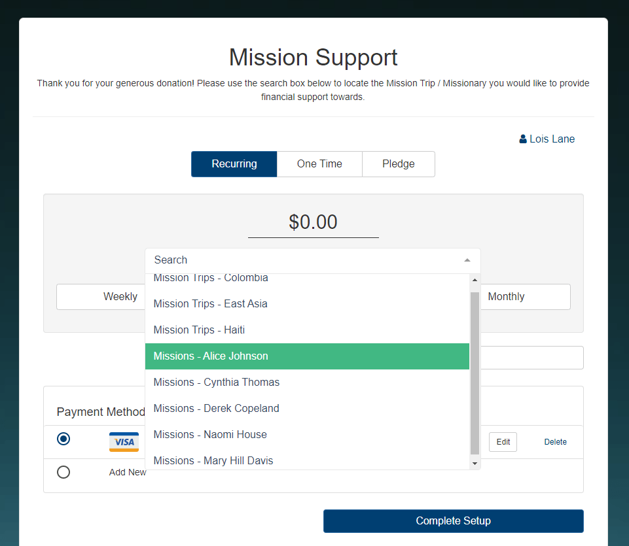This screenshot has width=629, height=546.
Task: Click the dropdown list scrollbar thumb
Action: tap(475, 373)
